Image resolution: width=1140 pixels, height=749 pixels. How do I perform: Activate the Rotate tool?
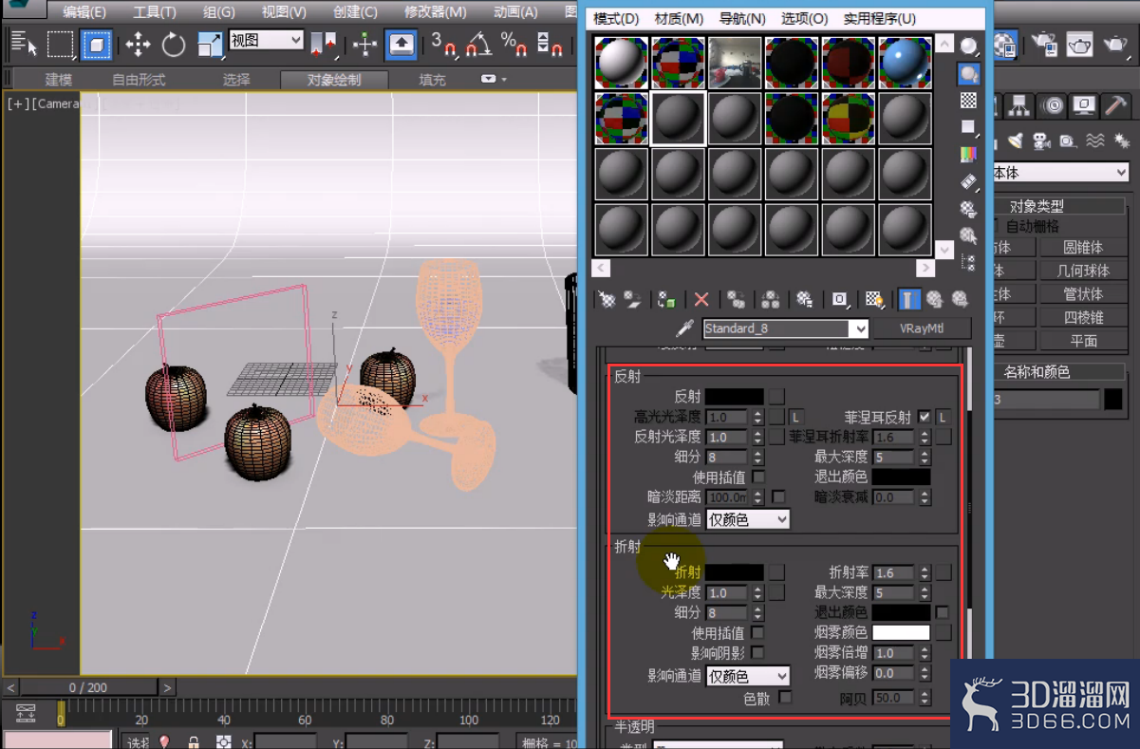(x=173, y=45)
